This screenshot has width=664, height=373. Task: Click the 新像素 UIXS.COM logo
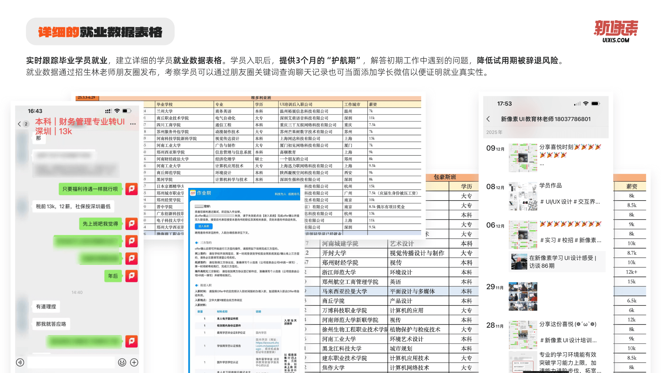coord(616,31)
